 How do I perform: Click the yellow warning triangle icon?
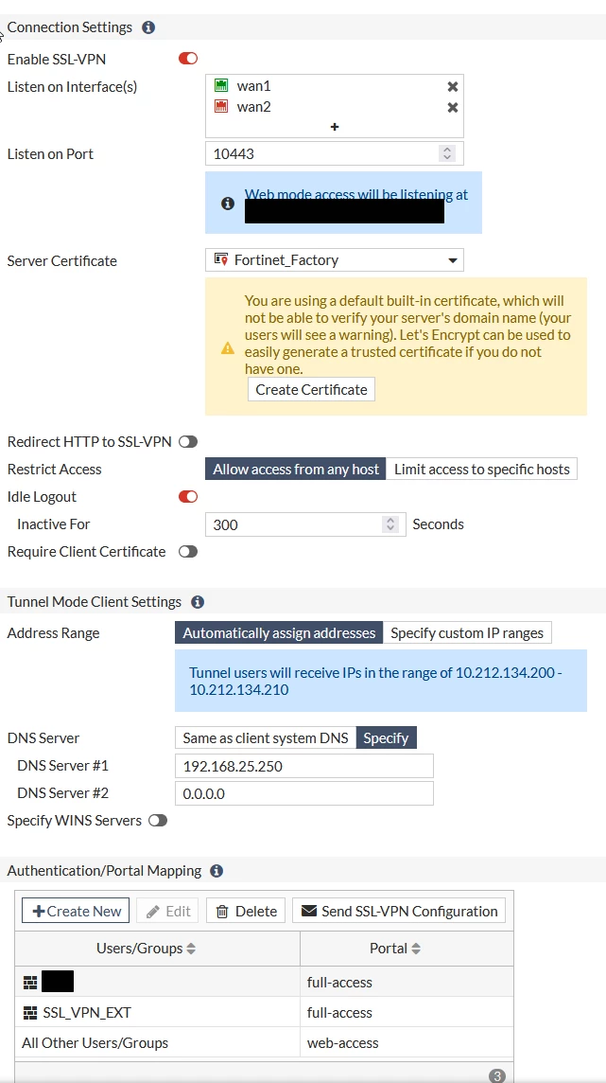pyautogui.click(x=228, y=348)
